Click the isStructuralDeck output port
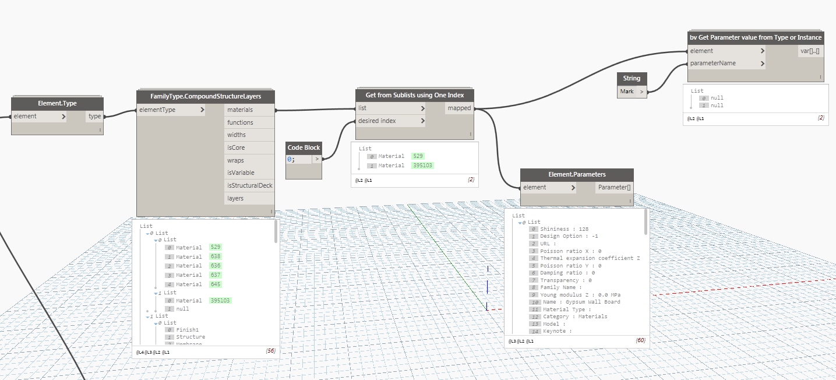836x380 pixels. click(x=249, y=186)
